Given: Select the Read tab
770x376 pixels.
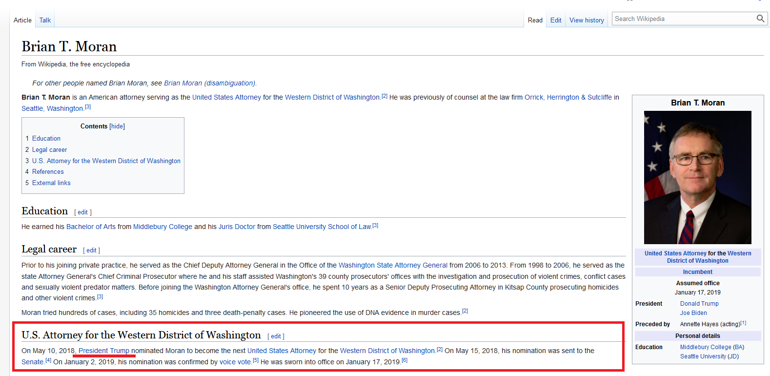Looking at the screenshot, I should (x=535, y=20).
